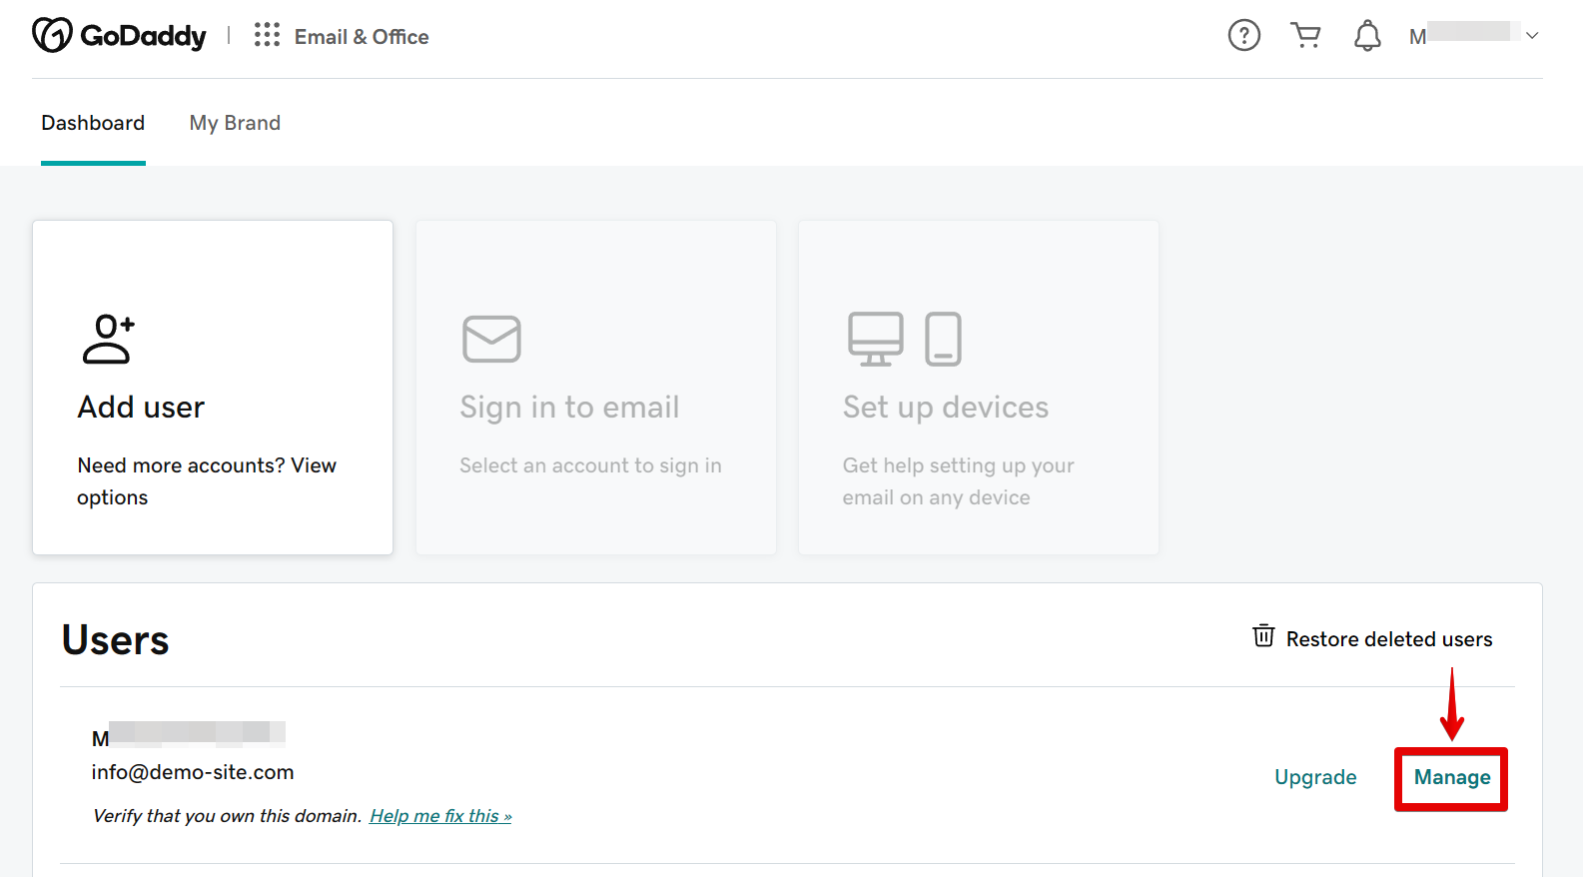Click Need more accounts? View options
This screenshot has width=1583, height=877.
[207, 481]
